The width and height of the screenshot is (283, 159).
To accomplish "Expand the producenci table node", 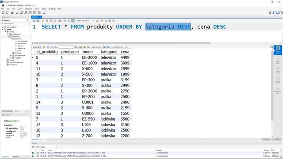I will (x=8, y=34).
